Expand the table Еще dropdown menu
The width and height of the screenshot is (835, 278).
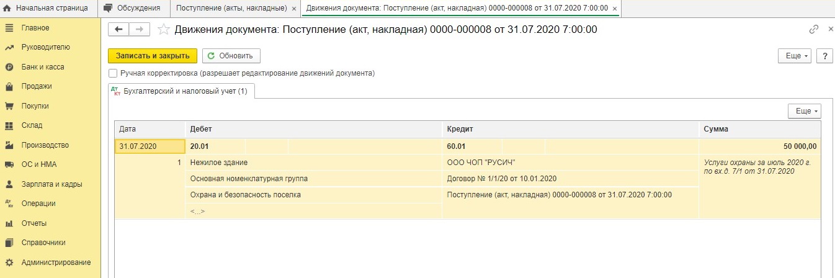[804, 111]
